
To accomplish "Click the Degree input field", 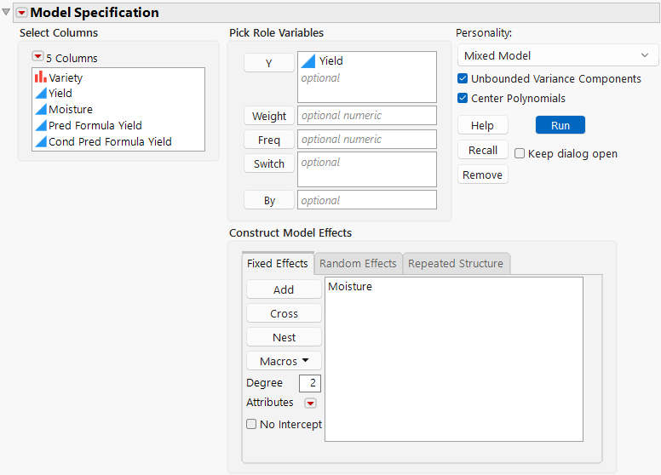I will coord(310,384).
